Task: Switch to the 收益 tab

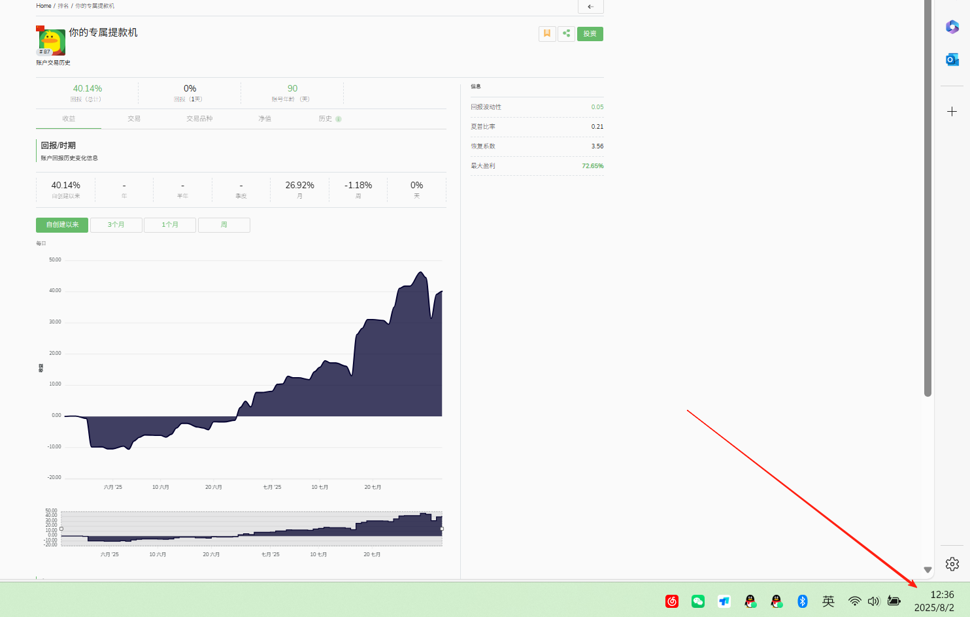Action: click(69, 119)
